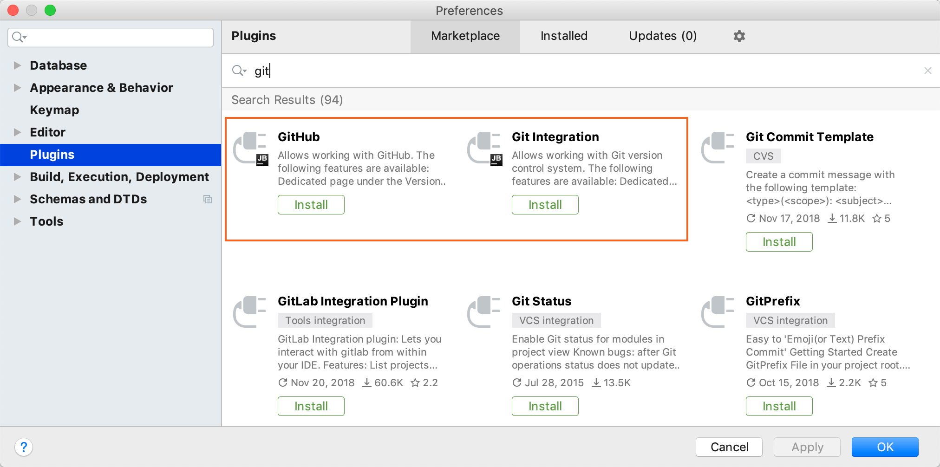Click the JB badge on the GitHub plugin
The height and width of the screenshot is (467, 940).
click(262, 160)
